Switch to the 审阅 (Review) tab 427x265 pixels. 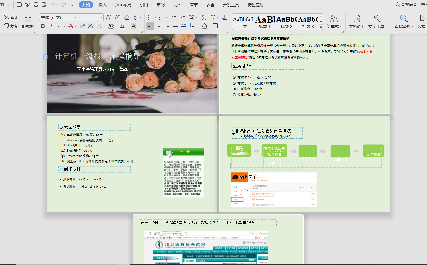point(160,5)
